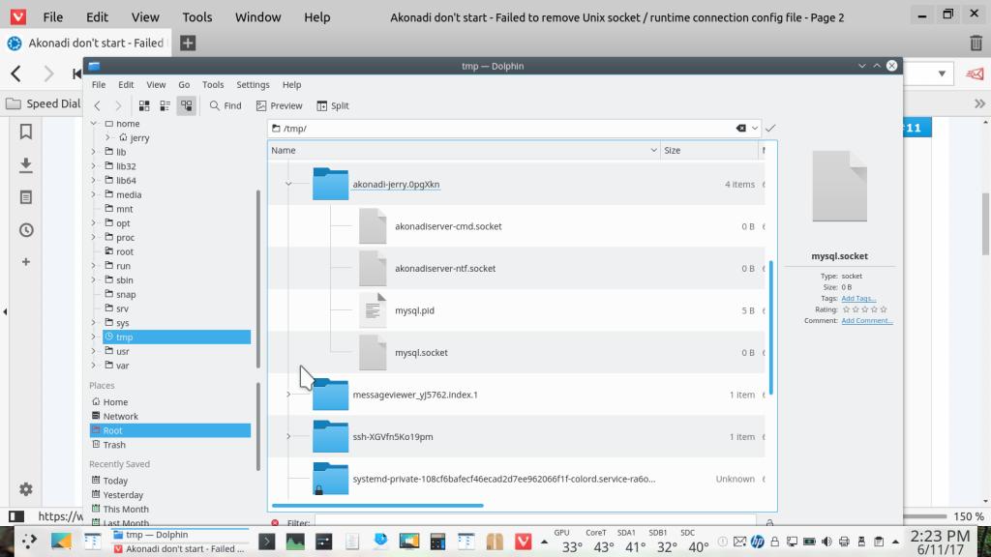Viewport: 991px width, 557px height.
Task: Confirm location entry with the checkmark button
Action: coord(770,128)
